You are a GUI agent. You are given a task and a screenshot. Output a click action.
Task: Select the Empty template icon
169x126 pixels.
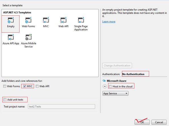[x=11, y=20]
